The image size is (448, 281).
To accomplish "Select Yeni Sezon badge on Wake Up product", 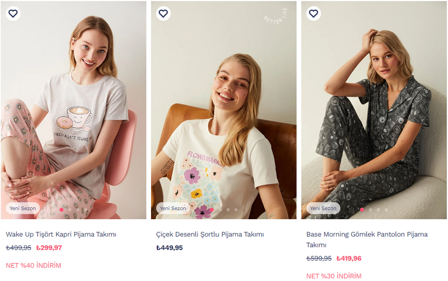I will (x=23, y=208).
